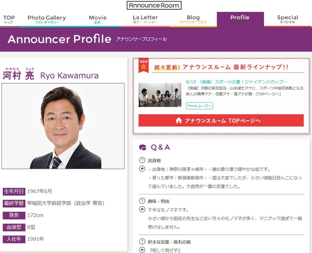
Task: Click the answer bubble icon beside 下手なモノマネです
Action: tap(142, 210)
